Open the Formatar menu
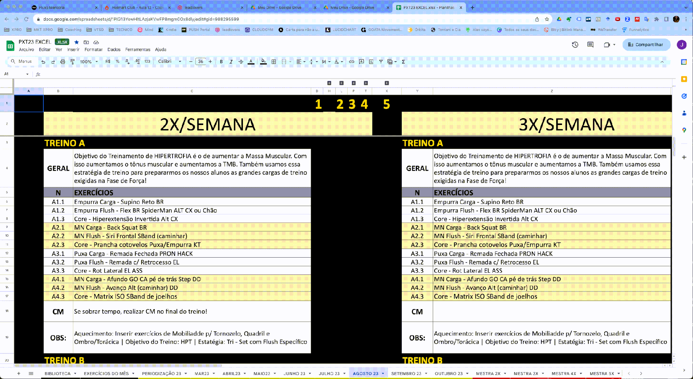 click(93, 50)
